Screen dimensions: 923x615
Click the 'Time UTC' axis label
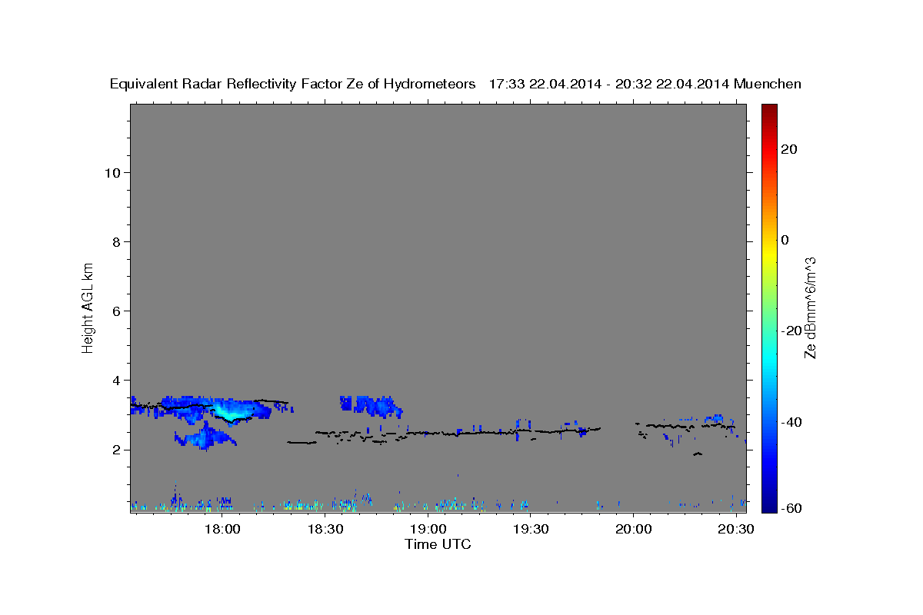[x=438, y=544]
